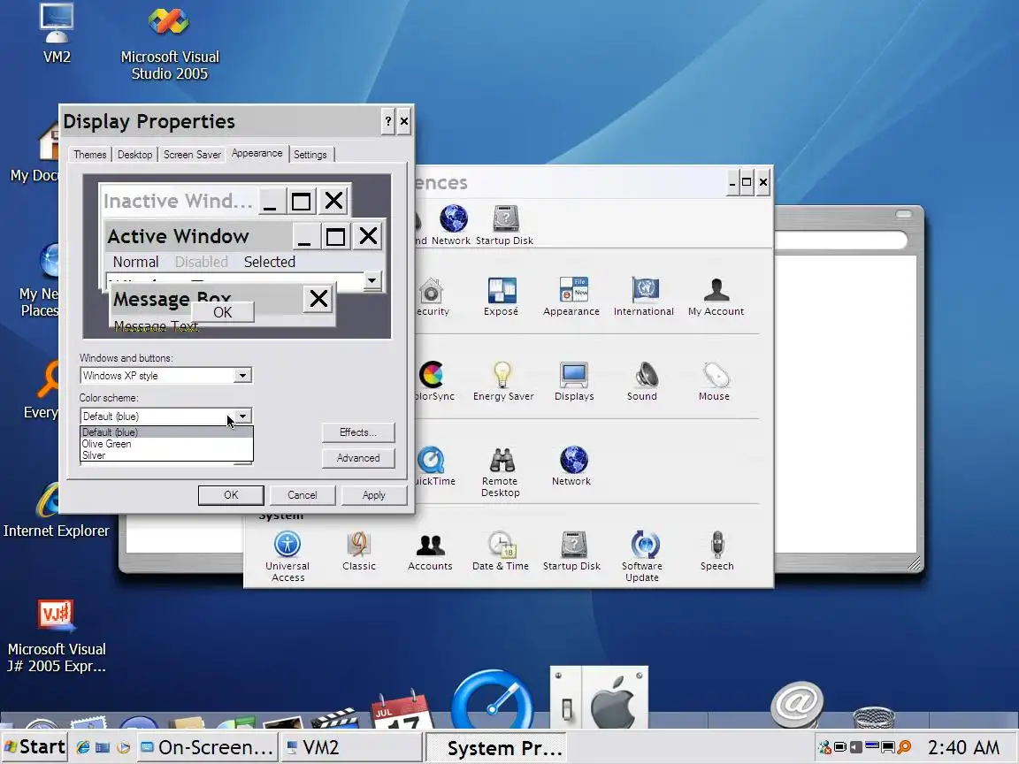Open the Software Update preference pane
Viewport: 1019px width, 764px height.
(642, 556)
